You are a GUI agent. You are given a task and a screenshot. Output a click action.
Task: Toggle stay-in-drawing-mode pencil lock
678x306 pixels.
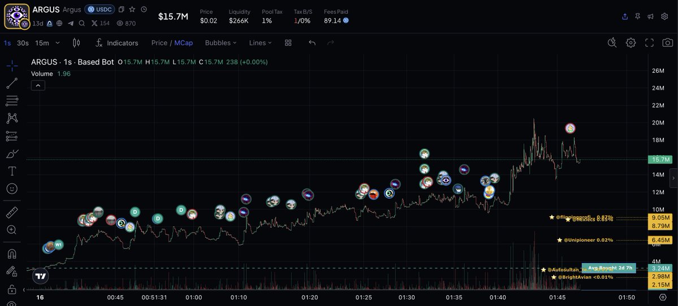click(x=12, y=272)
